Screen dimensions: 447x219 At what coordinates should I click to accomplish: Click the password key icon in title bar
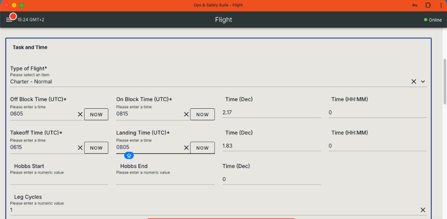(x=415, y=5)
